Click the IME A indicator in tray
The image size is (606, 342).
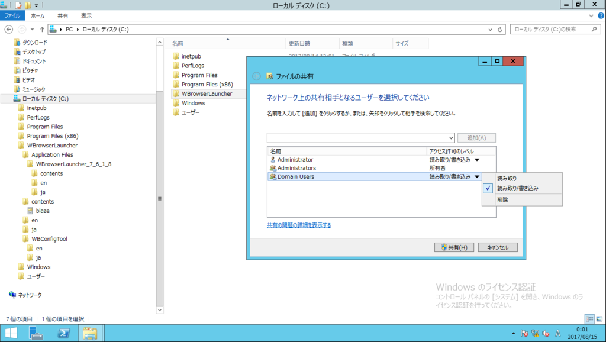[x=557, y=333]
